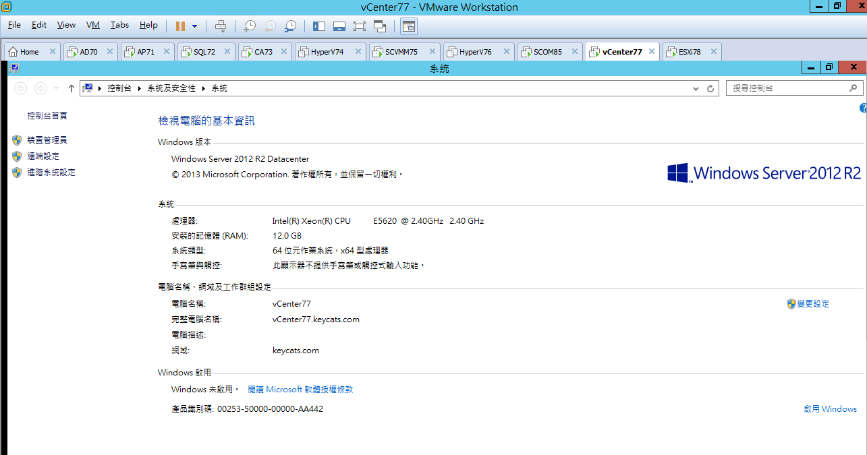
Task: Click the computer name vCenter77.keycats.com text
Action: (316, 320)
